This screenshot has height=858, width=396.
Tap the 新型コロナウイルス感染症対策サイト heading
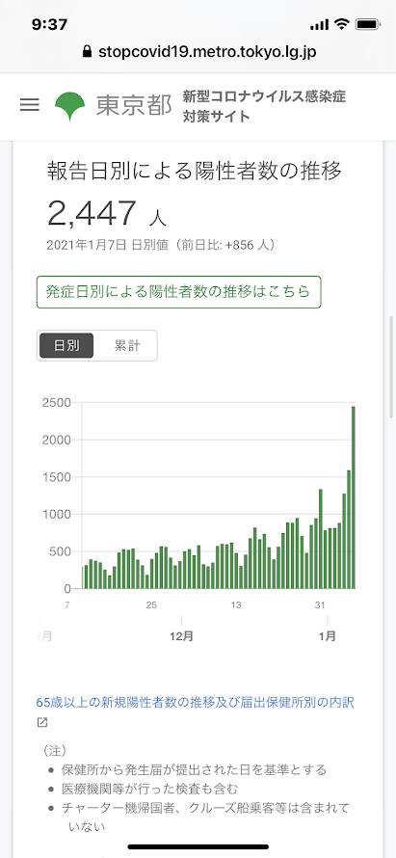point(265,106)
